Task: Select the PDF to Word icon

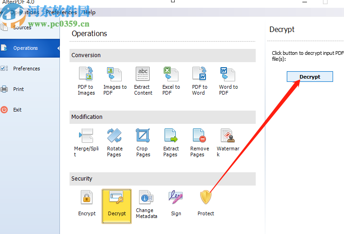Action: click(x=199, y=81)
